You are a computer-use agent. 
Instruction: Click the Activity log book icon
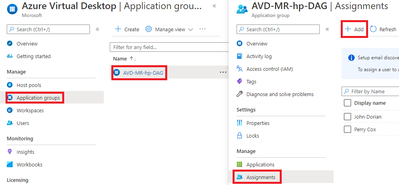click(239, 56)
